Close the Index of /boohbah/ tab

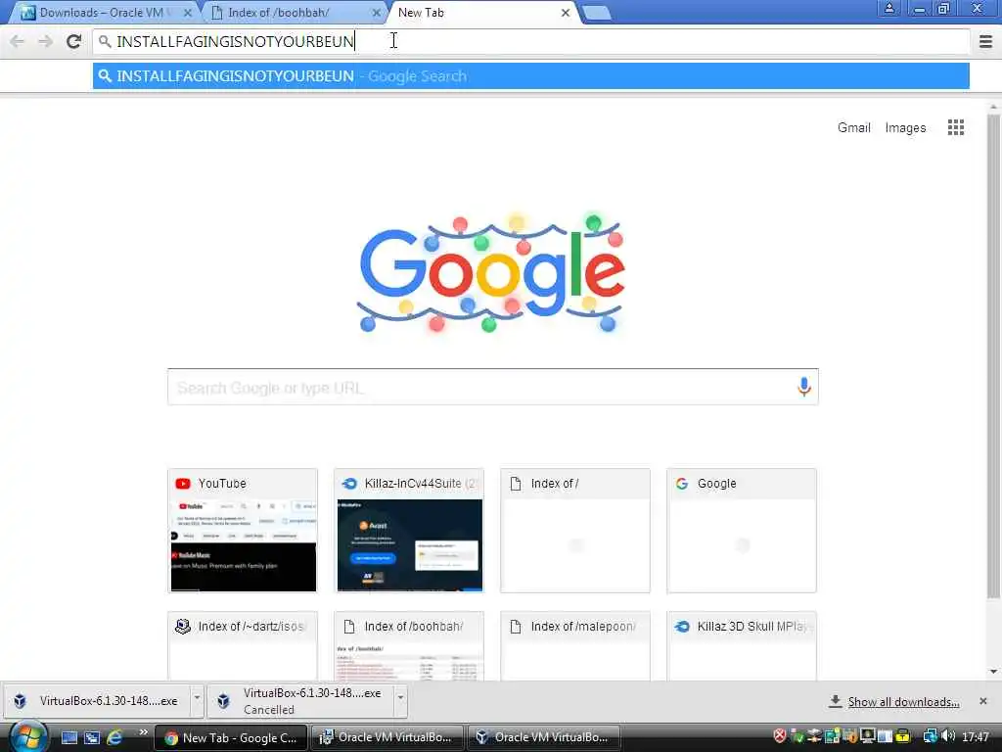(x=376, y=12)
